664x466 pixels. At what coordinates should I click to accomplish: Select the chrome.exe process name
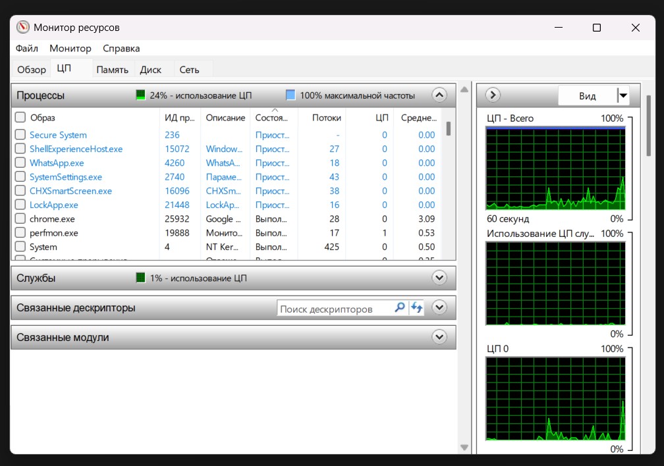[x=52, y=219]
